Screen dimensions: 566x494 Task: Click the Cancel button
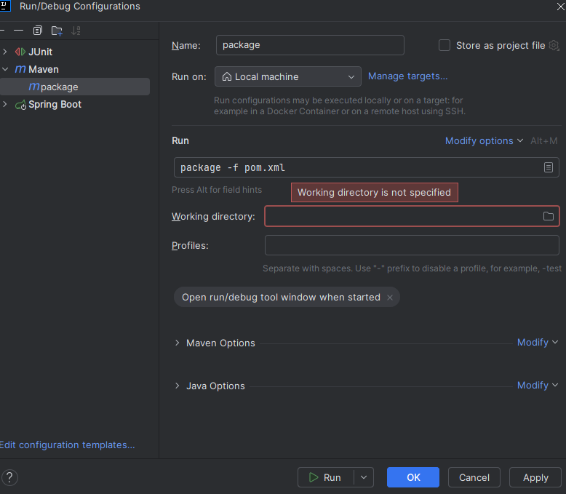474,477
